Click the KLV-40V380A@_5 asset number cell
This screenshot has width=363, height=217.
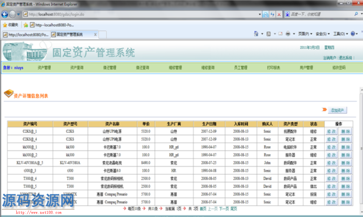click(x=30, y=163)
